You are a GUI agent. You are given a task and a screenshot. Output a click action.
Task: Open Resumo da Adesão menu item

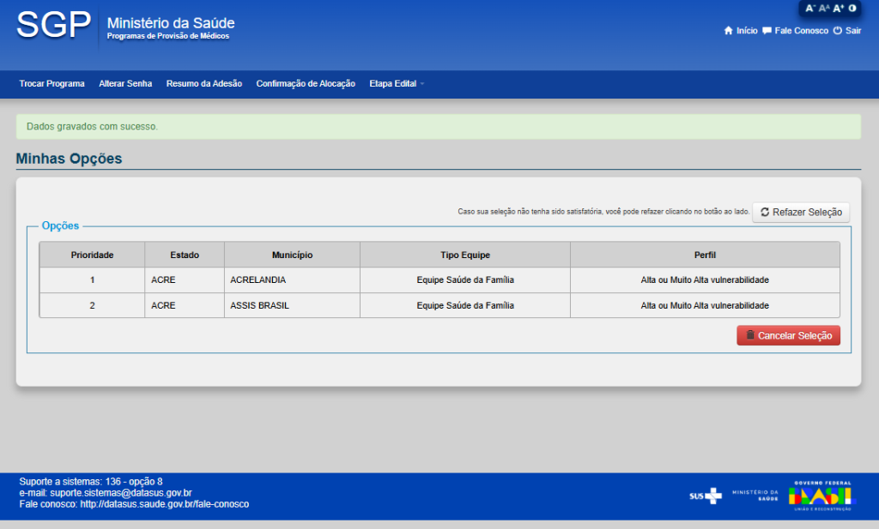204,84
